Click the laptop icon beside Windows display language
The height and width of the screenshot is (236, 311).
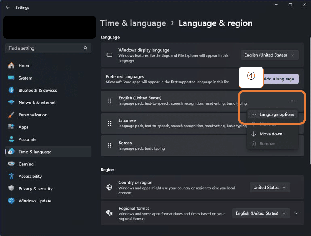pos(109,55)
